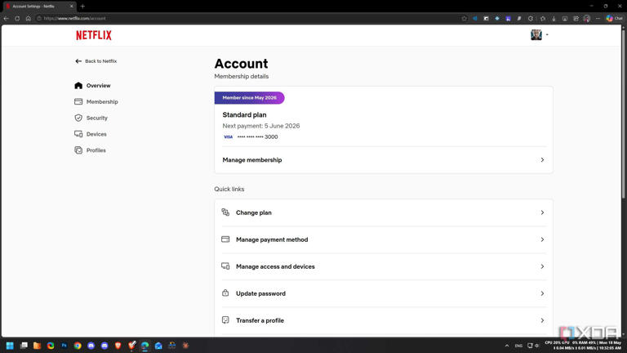
Task: Click the Overview home icon in sidebar
Action: pos(78,86)
